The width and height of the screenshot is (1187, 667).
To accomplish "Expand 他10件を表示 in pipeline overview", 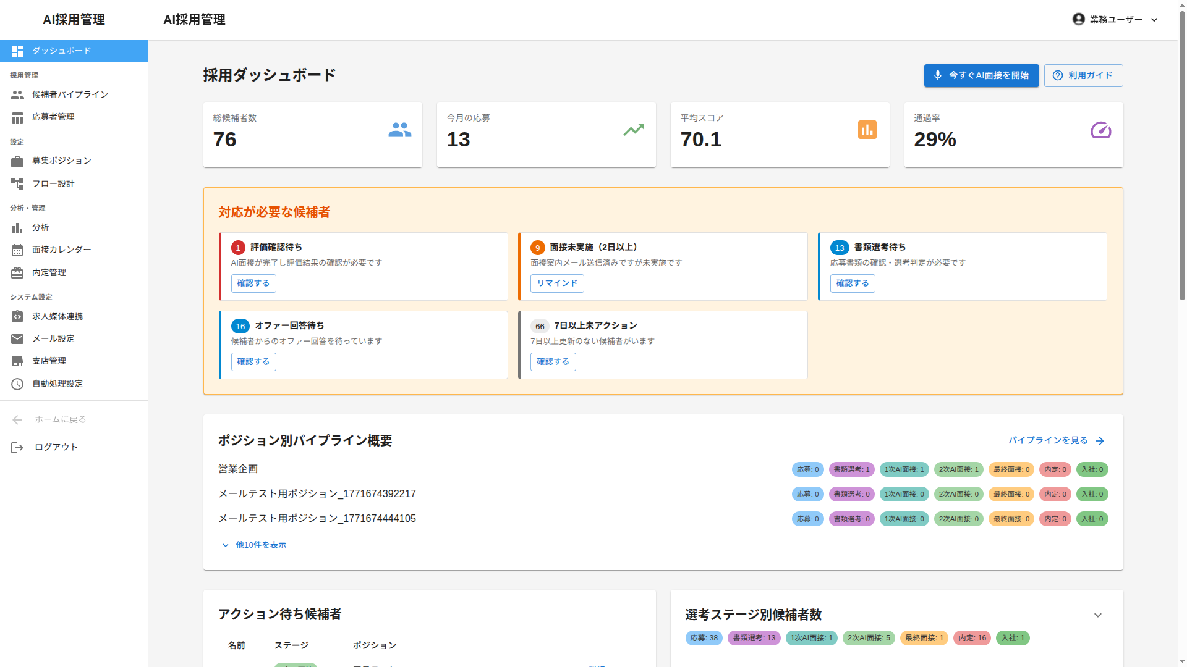I will tap(253, 545).
